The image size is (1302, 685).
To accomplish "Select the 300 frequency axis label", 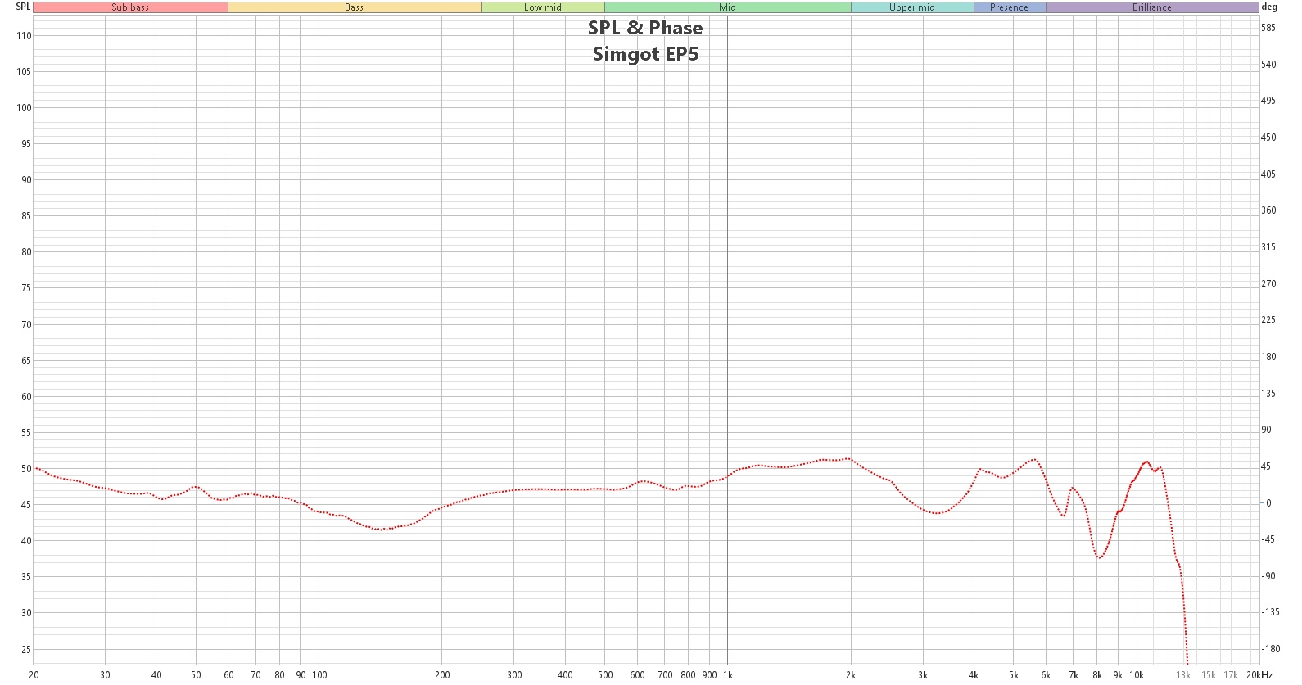I will pos(514,675).
